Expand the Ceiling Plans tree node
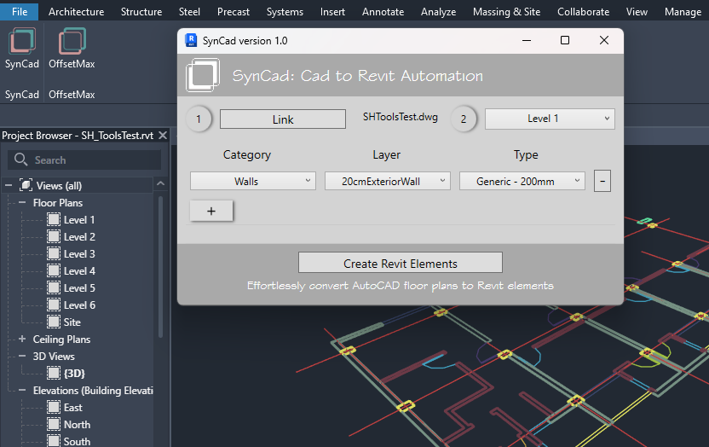The width and height of the screenshot is (709, 447). click(22, 339)
